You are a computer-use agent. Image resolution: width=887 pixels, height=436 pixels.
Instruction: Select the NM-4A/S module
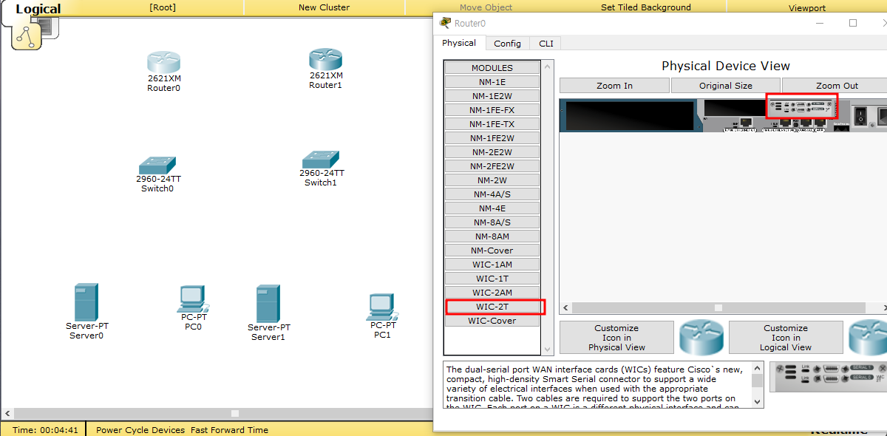(x=492, y=194)
